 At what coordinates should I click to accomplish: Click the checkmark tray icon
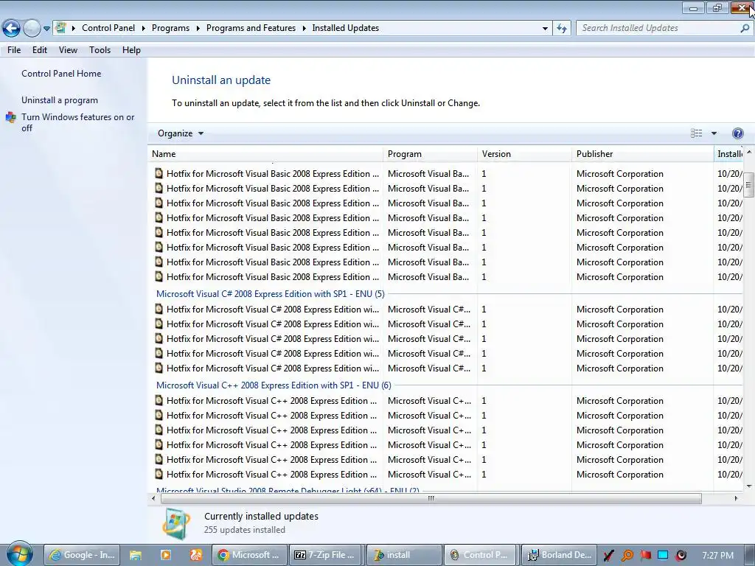pyautogui.click(x=608, y=556)
